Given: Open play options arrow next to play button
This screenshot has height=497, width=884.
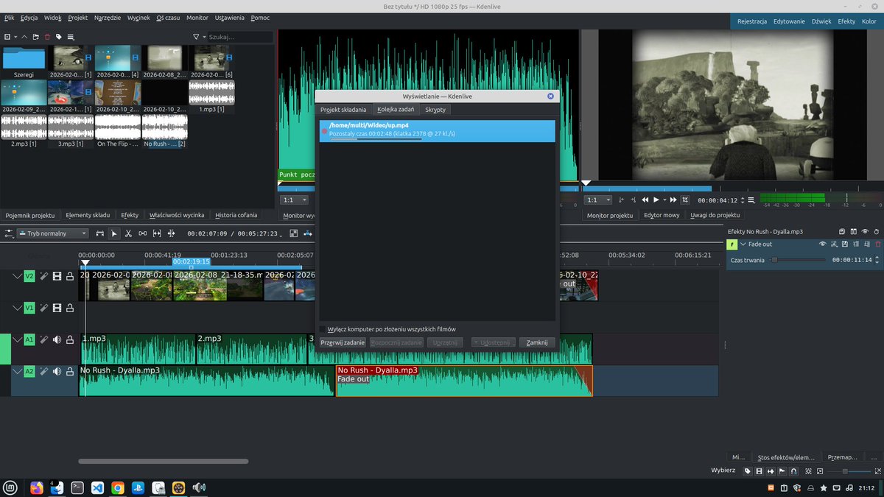Looking at the screenshot, I should pyautogui.click(x=664, y=200).
